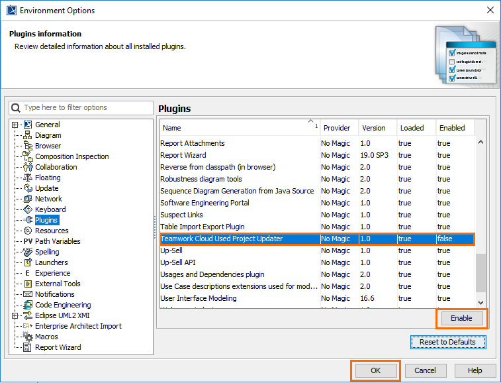The height and width of the screenshot is (383, 501).
Task: Select the Diagram options icon
Action: point(28,135)
